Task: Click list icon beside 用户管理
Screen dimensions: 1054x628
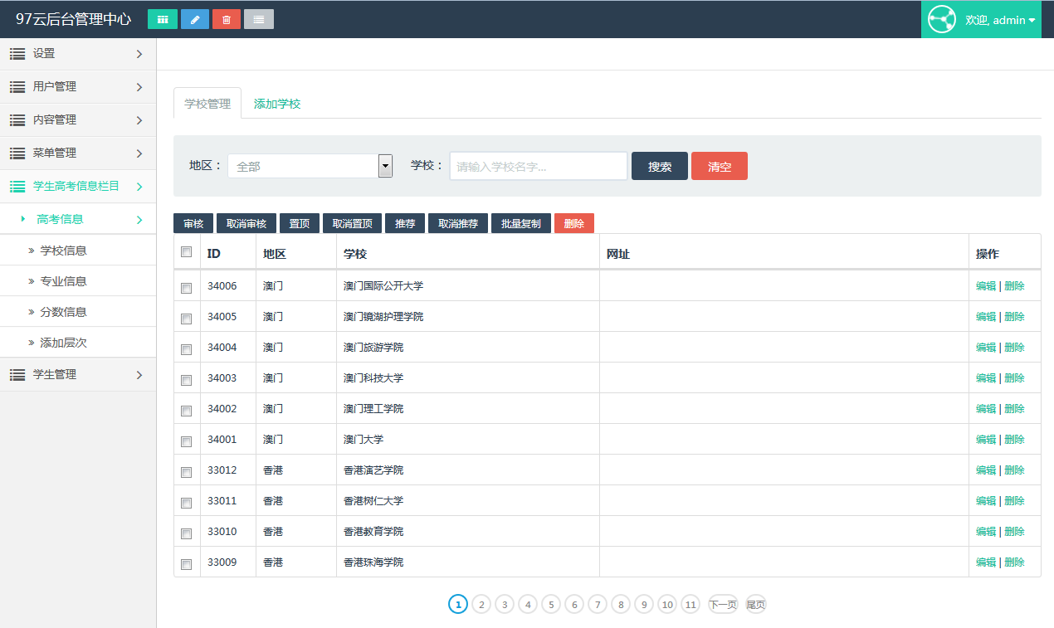Action: [17, 87]
